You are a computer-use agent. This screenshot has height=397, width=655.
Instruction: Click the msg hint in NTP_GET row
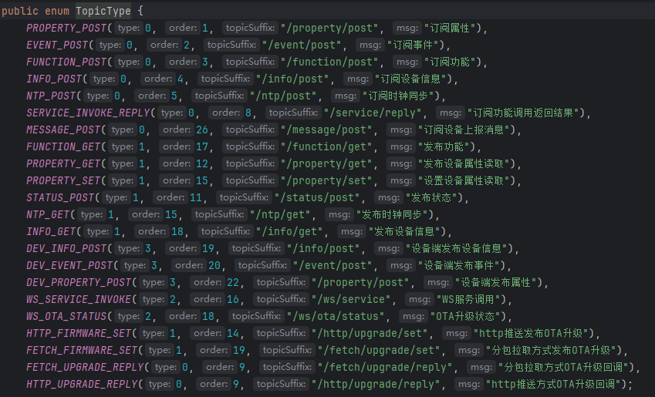[x=339, y=214]
